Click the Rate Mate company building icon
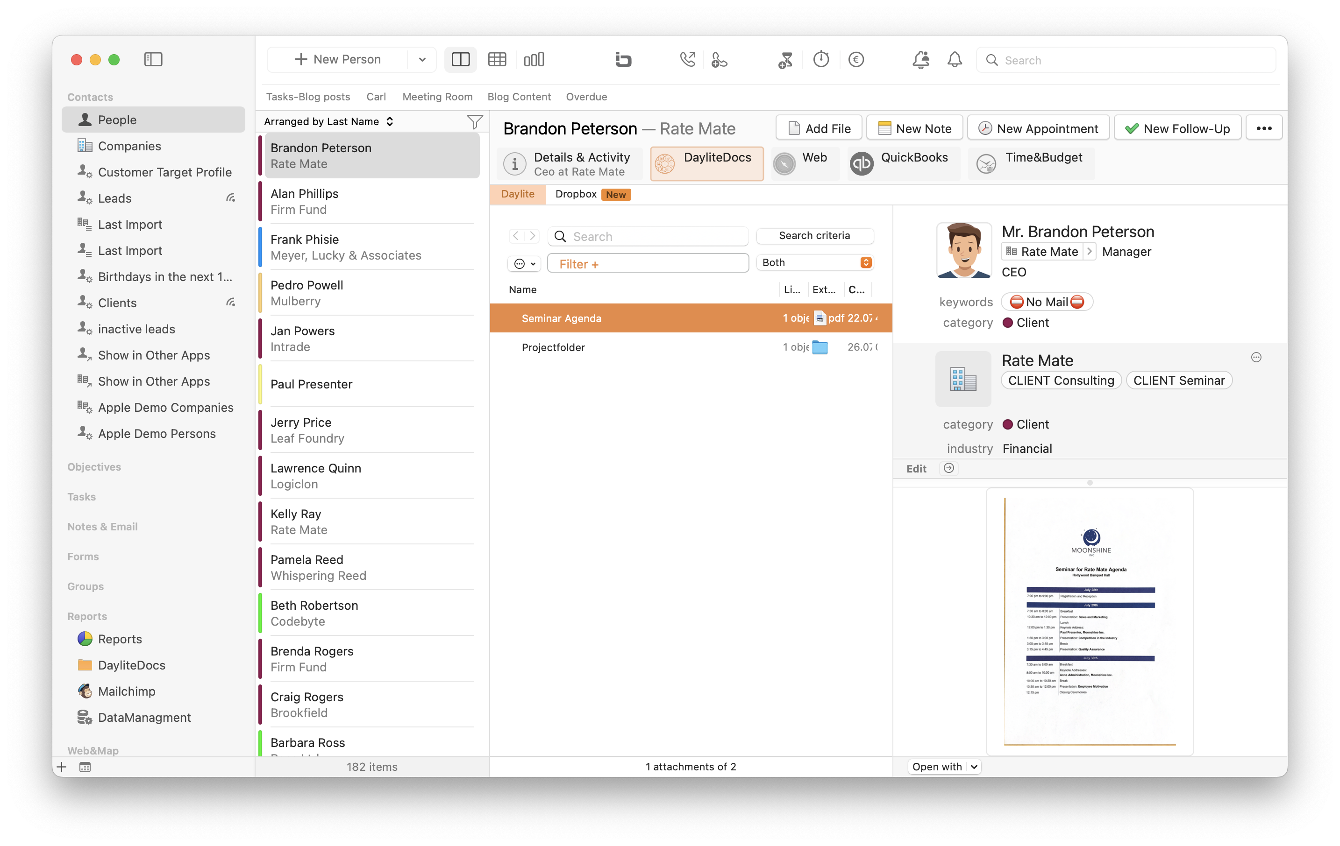 click(962, 379)
